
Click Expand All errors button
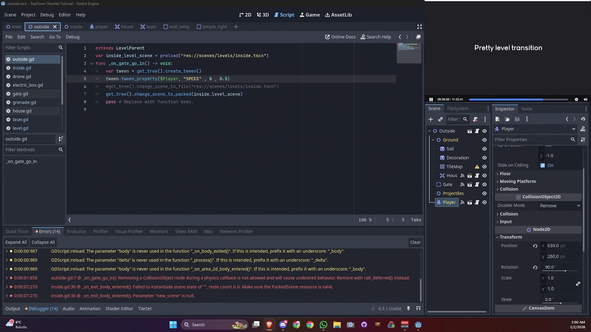(16, 242)
